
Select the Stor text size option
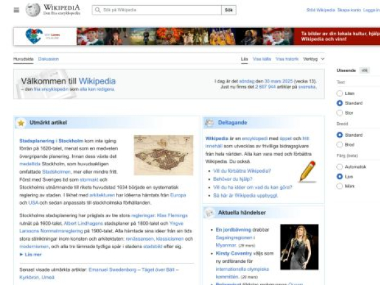[339, 113]
